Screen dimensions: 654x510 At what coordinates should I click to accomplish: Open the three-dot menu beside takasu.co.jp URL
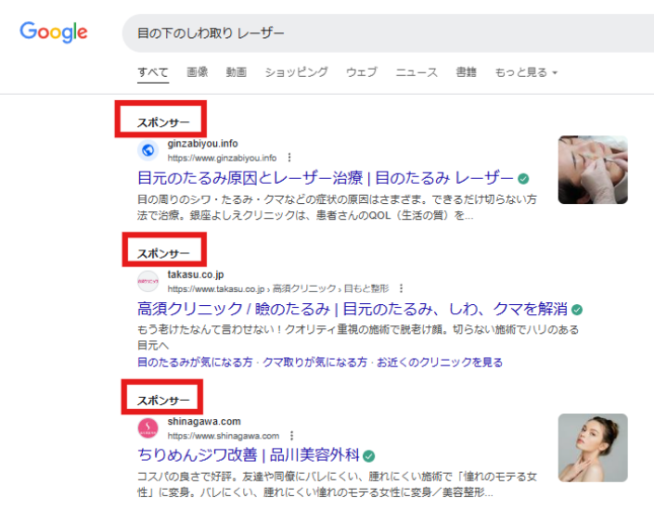(x=402, y=288)
